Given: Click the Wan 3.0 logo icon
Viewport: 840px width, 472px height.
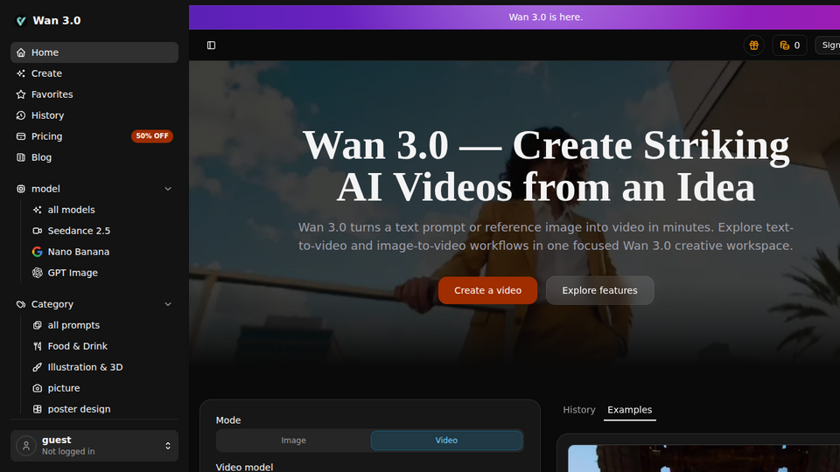Looking at the screenshot, I should click(x=21, y=21).
